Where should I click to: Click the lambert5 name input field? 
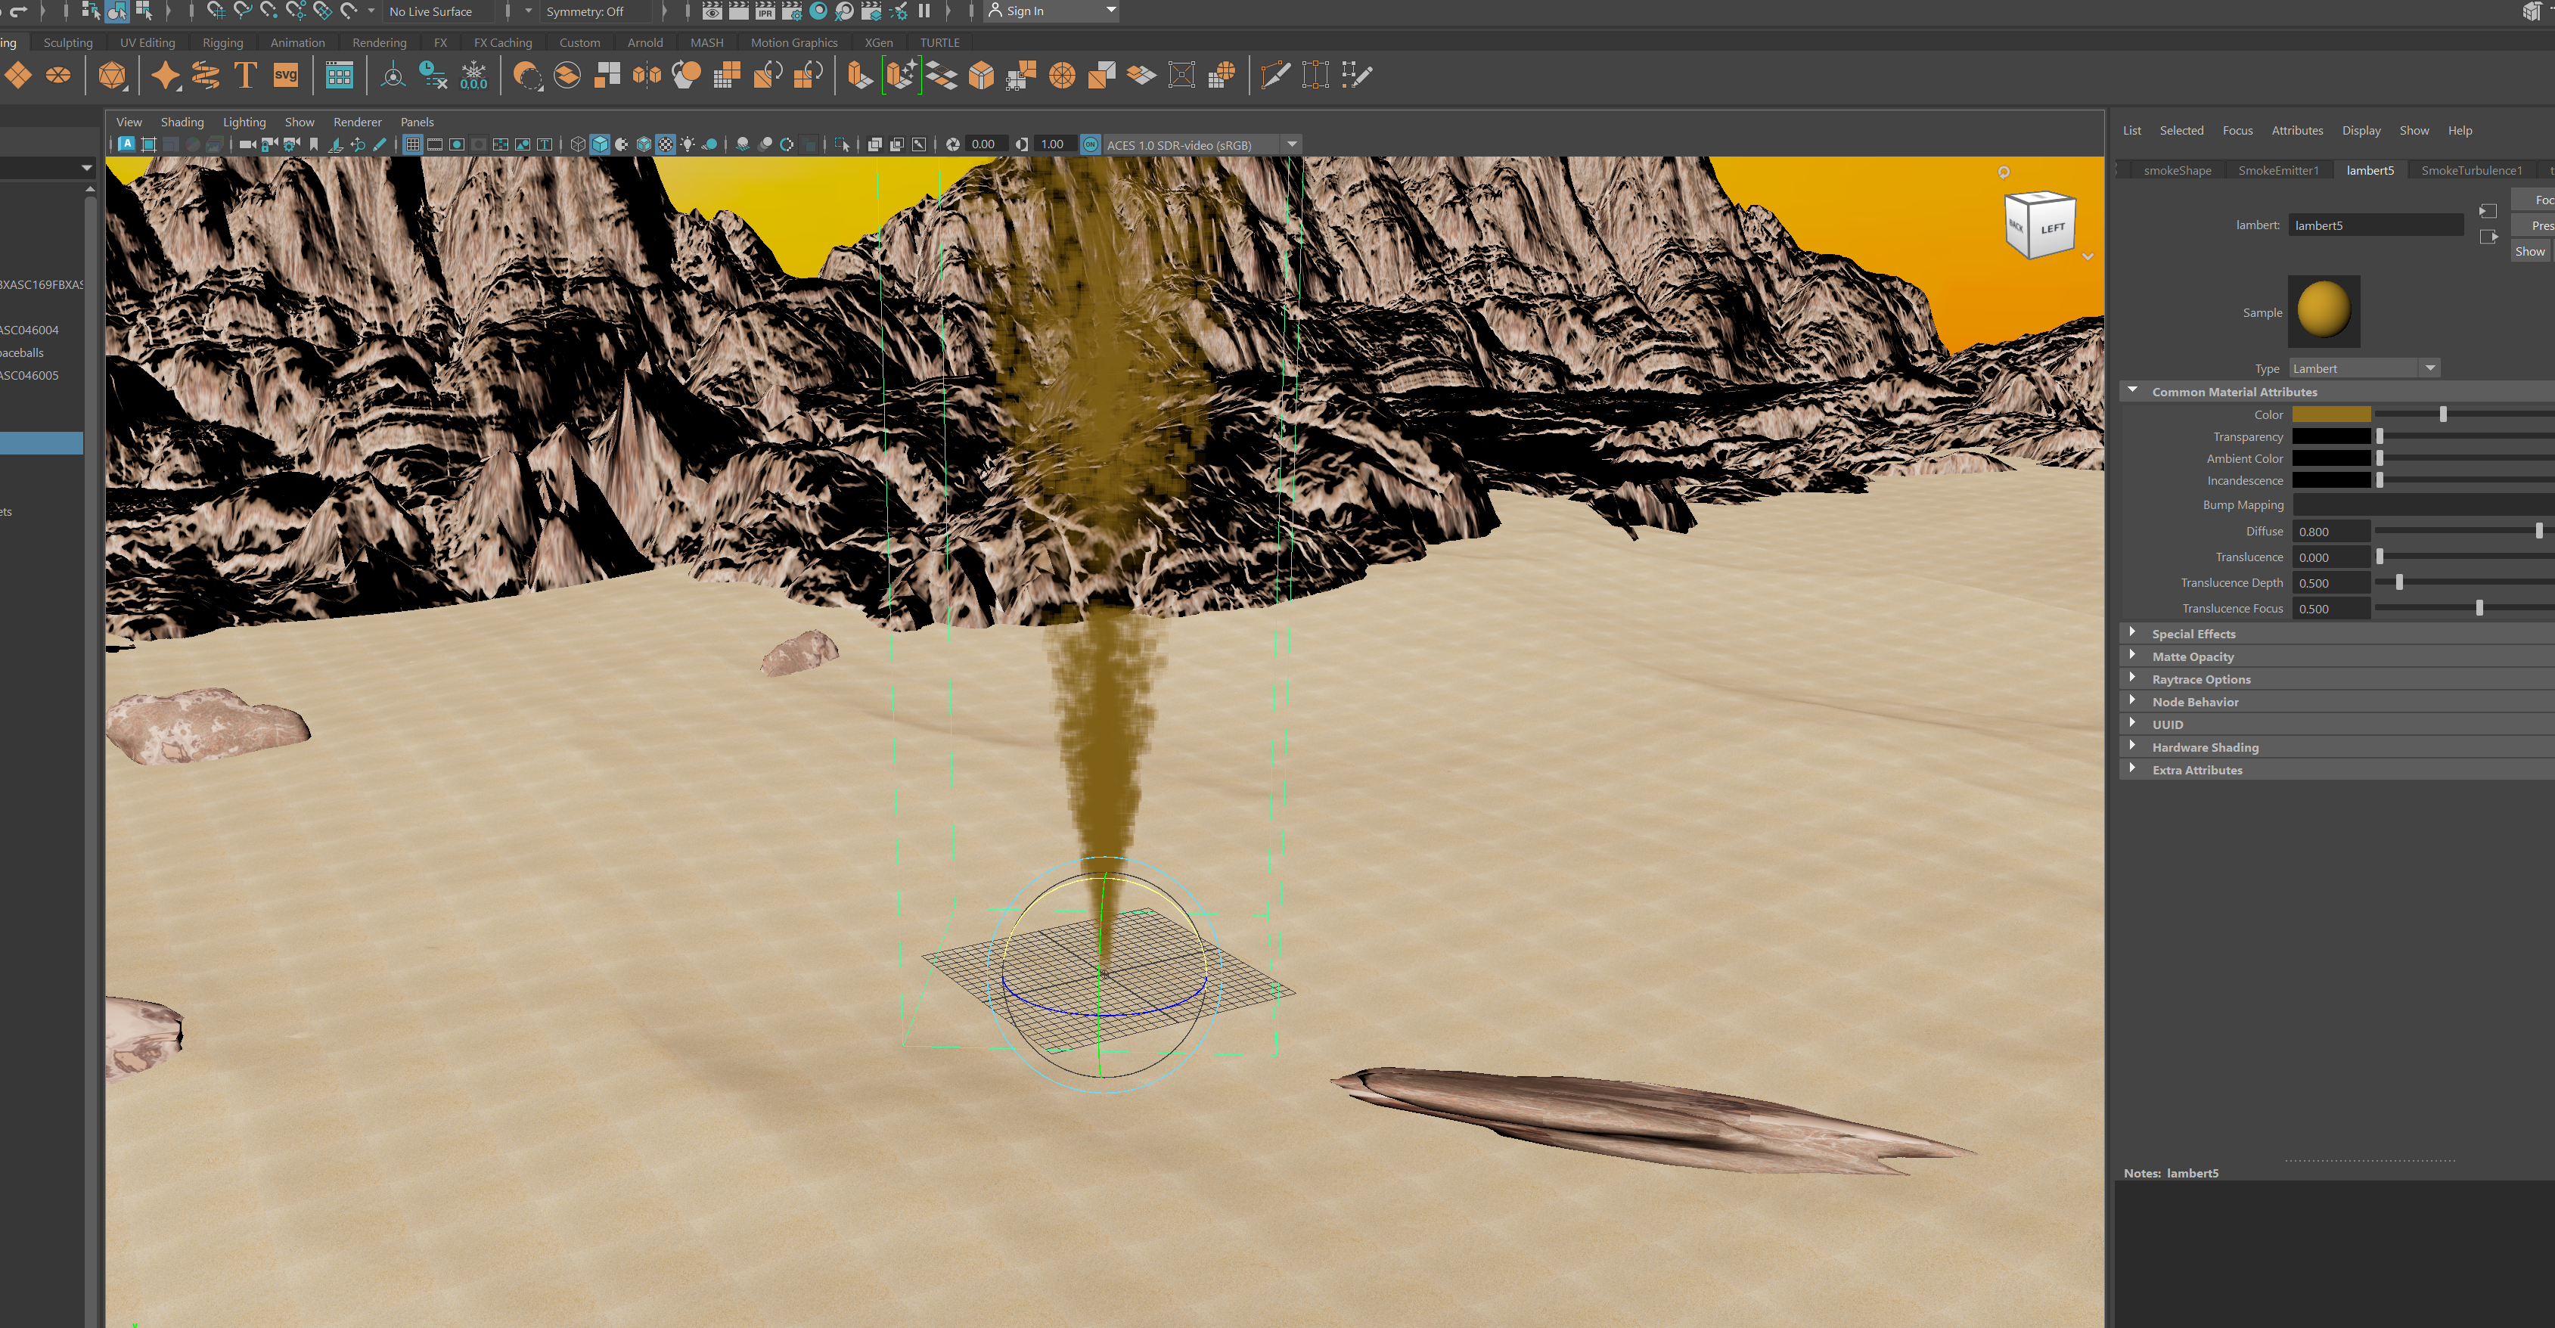(x=2376, y=225)
